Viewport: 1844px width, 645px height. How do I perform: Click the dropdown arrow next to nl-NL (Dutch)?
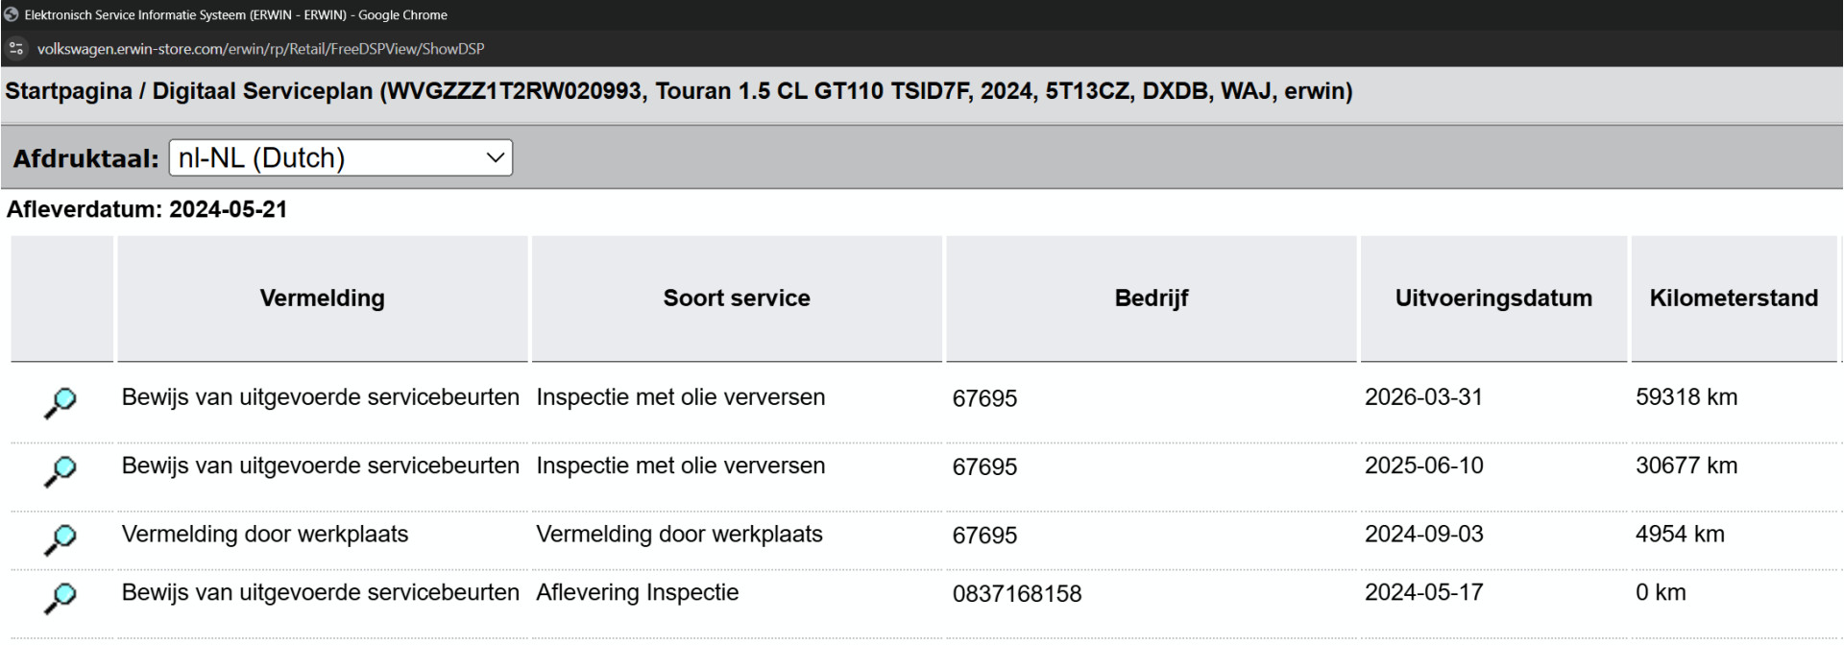coord(496,157)
